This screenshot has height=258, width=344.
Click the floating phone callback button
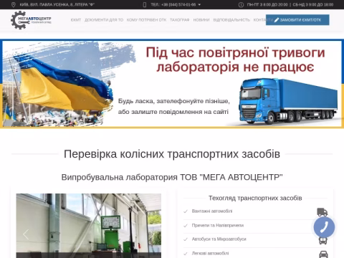pos(324,227)
